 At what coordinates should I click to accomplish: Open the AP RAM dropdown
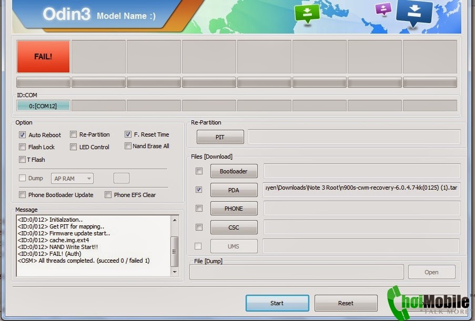[72, 179]
